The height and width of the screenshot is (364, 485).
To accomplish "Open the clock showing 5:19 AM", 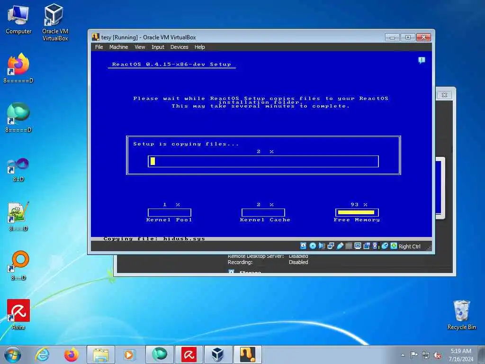I will point(461,355).
